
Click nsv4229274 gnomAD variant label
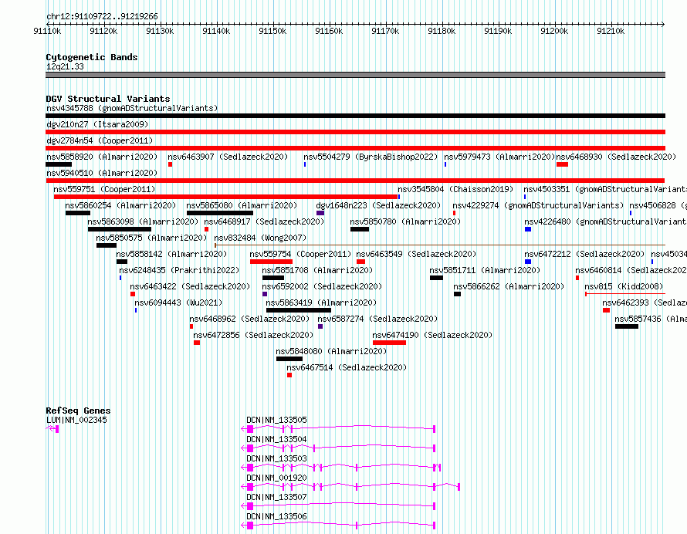coord(538,205)
